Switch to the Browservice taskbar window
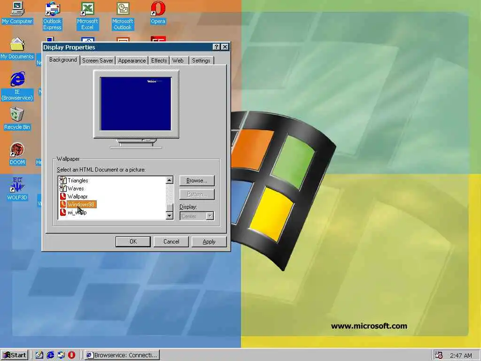 [122, 355]
